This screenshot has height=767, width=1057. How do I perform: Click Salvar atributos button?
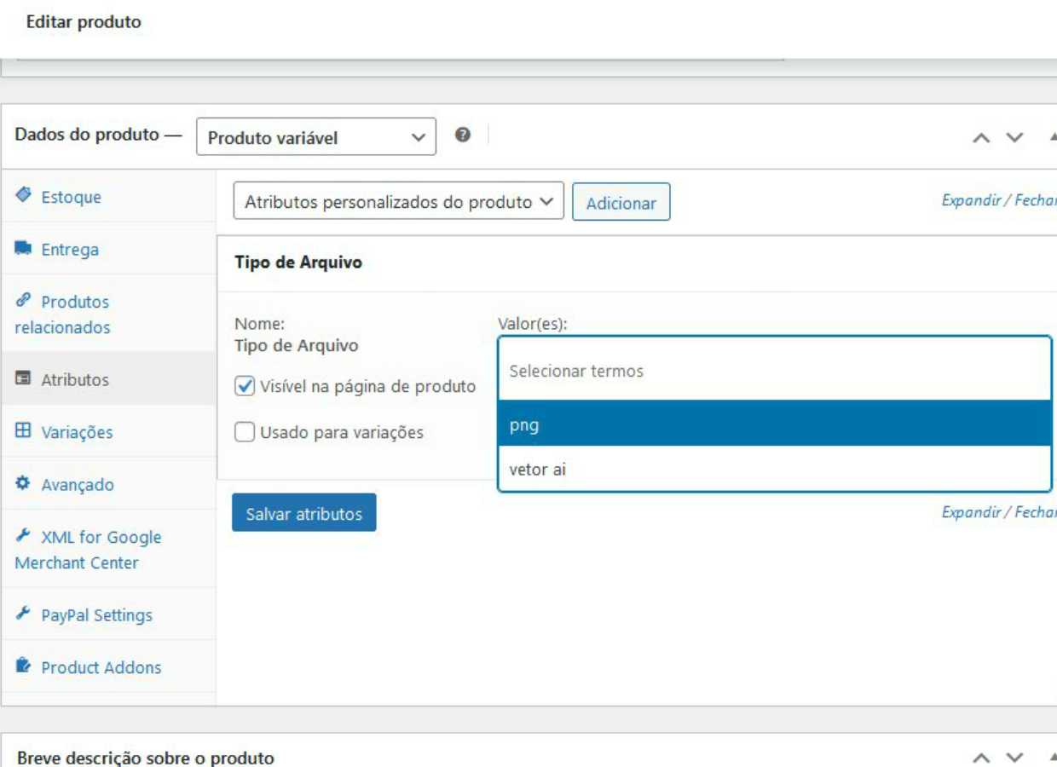[x=303, y=513]
